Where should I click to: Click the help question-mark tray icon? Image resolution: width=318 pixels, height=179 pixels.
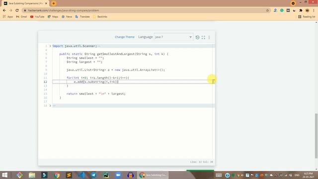[x=228, y=175]
